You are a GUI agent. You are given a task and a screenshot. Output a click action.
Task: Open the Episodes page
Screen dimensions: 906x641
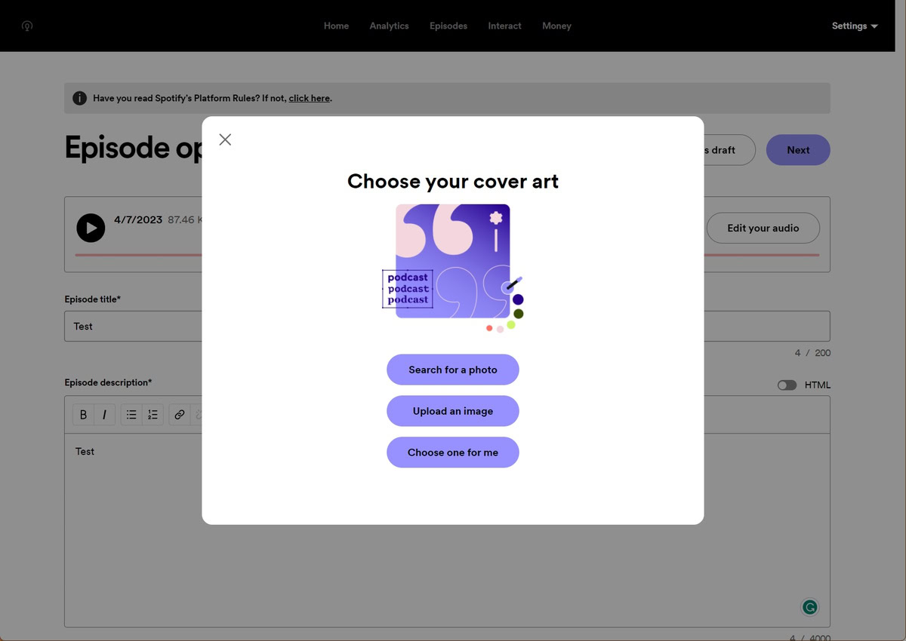click(448, 26)
